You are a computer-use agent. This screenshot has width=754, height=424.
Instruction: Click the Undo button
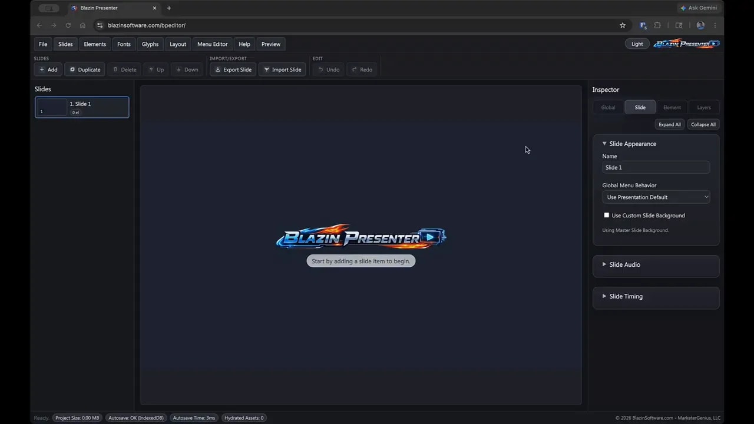tap(329, 69)
